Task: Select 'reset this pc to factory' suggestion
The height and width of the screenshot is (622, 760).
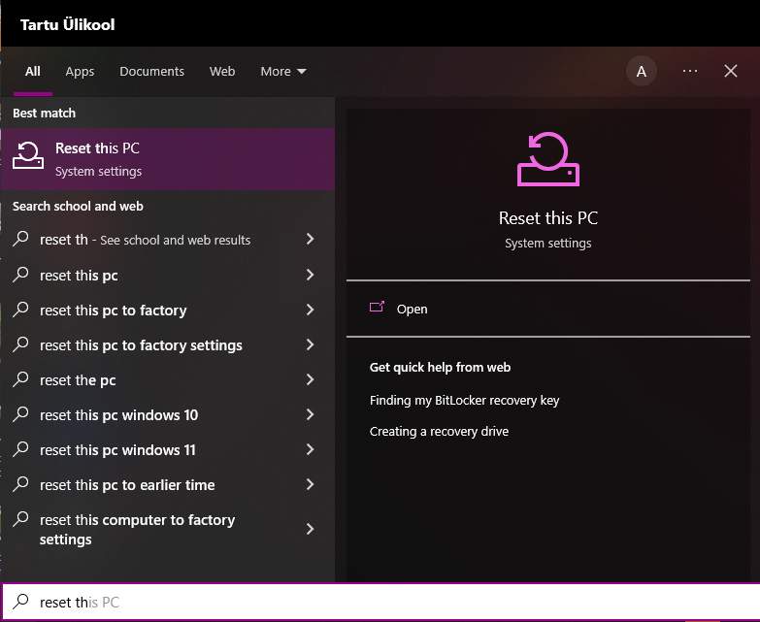Action: pyautogui.click(x=168, y=311)
